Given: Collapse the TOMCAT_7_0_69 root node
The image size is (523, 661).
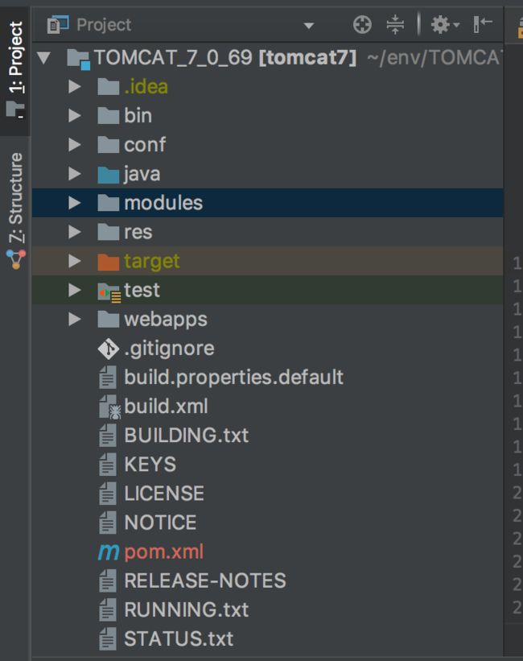Looking at the screenshot, I should pos(43,58).
